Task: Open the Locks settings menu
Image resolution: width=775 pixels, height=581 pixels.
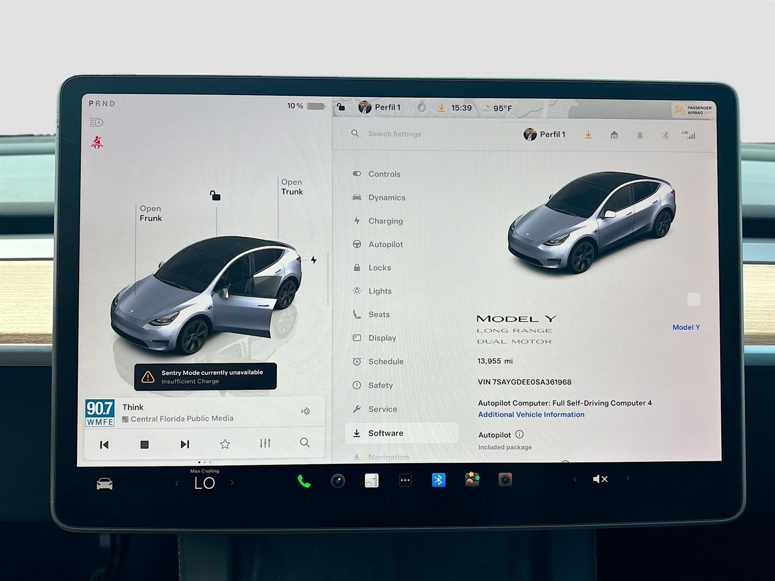Action: [372, 268]
